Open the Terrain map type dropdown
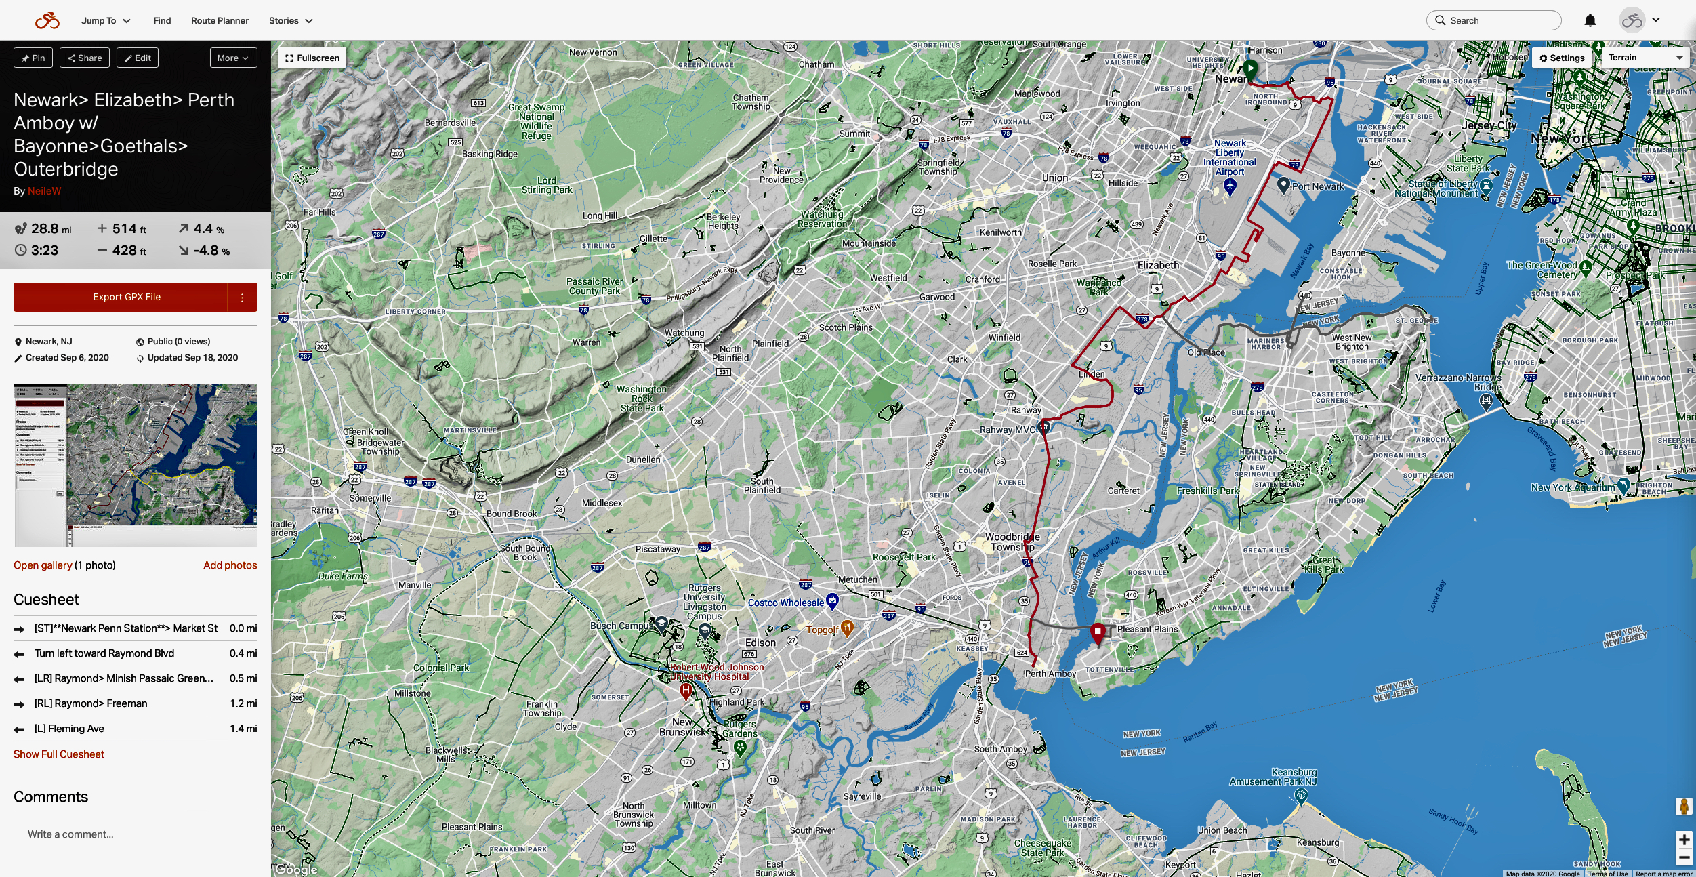This screenshot has height=877, width=1696. coord(1645,58)
